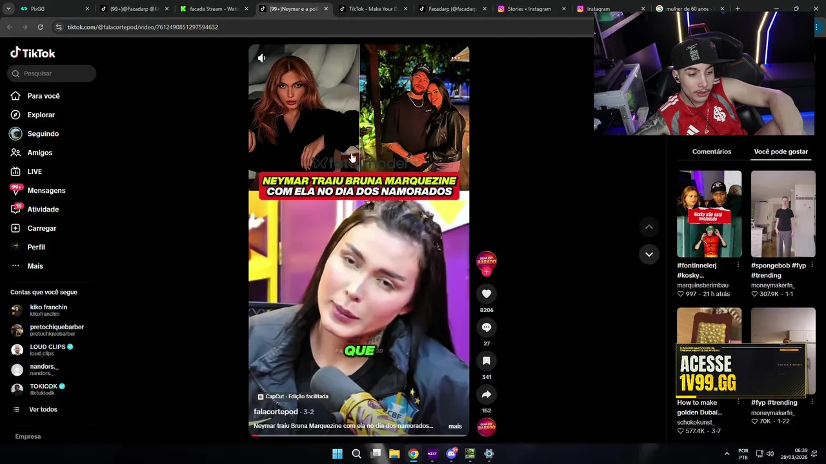Open Chrome tab search dropdown
The height and width of the screenshot is (464, 826).
coord(8,9)
